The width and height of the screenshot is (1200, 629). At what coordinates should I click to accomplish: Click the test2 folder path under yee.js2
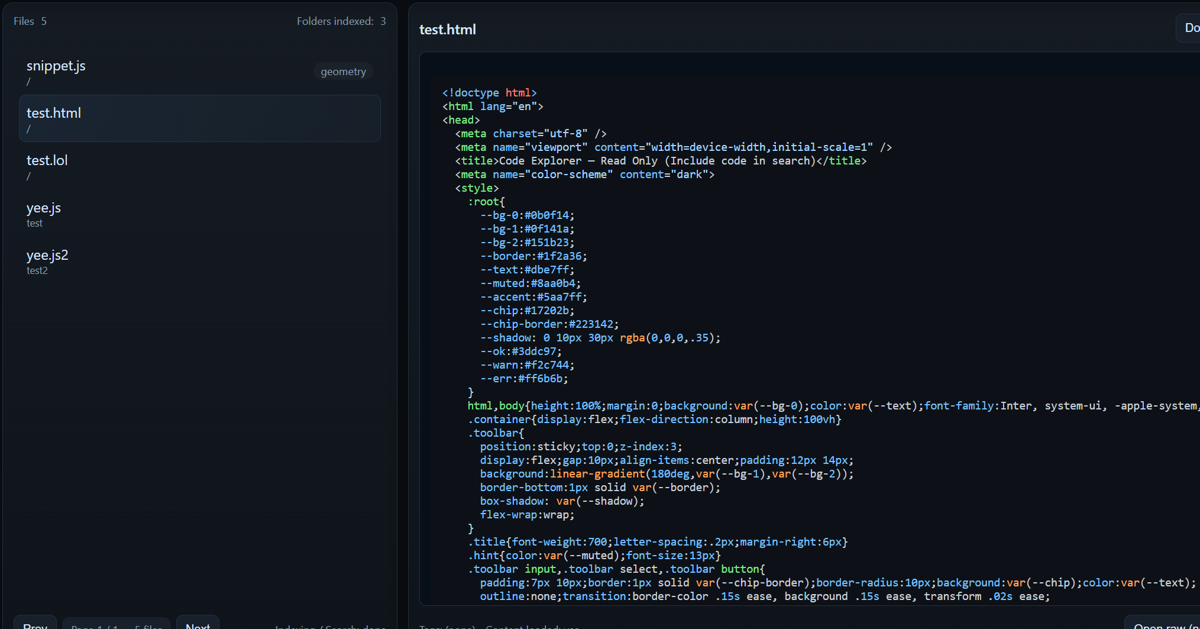(x=37, y=270)
